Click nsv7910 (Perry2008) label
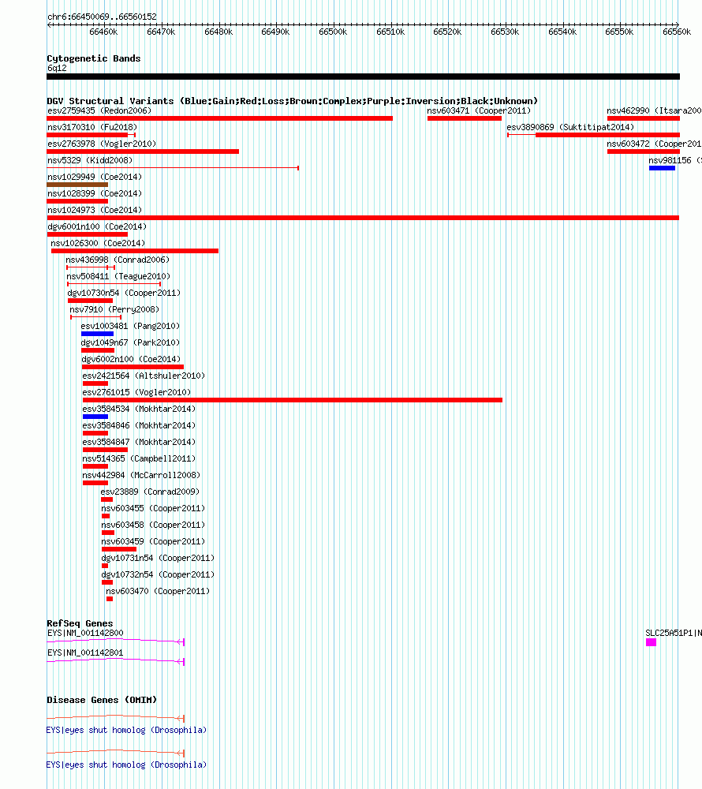 (114, 309)
